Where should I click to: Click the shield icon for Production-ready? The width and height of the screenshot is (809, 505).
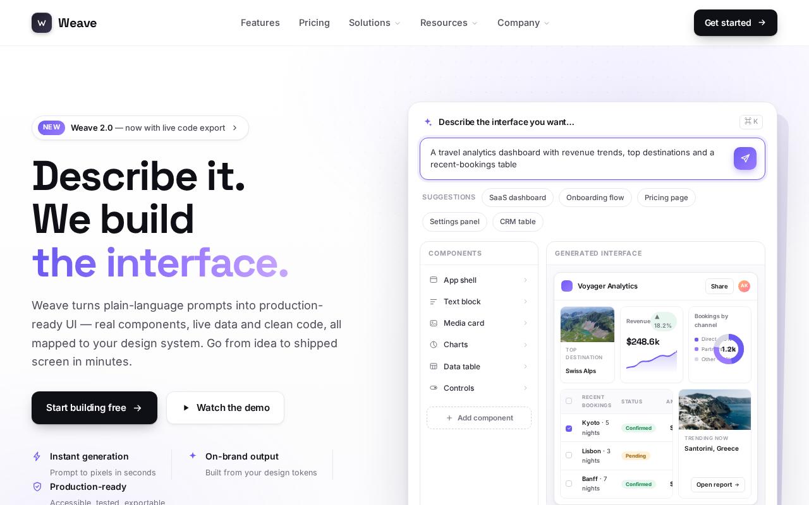pos(37,487)
